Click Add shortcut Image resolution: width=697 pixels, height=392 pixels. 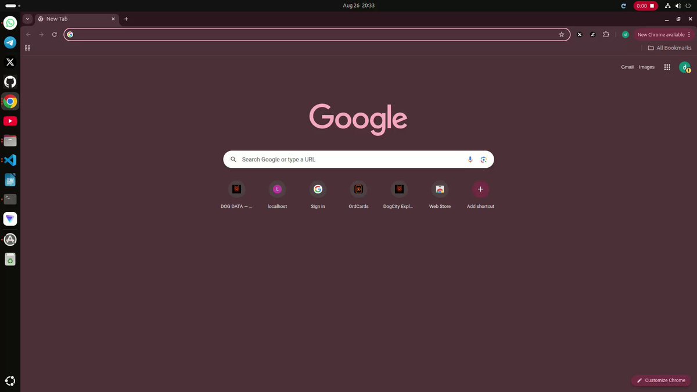(480, 196)
